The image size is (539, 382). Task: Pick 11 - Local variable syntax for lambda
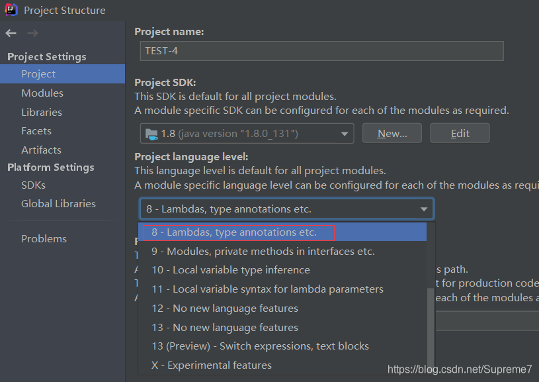(x=267, y=289)
